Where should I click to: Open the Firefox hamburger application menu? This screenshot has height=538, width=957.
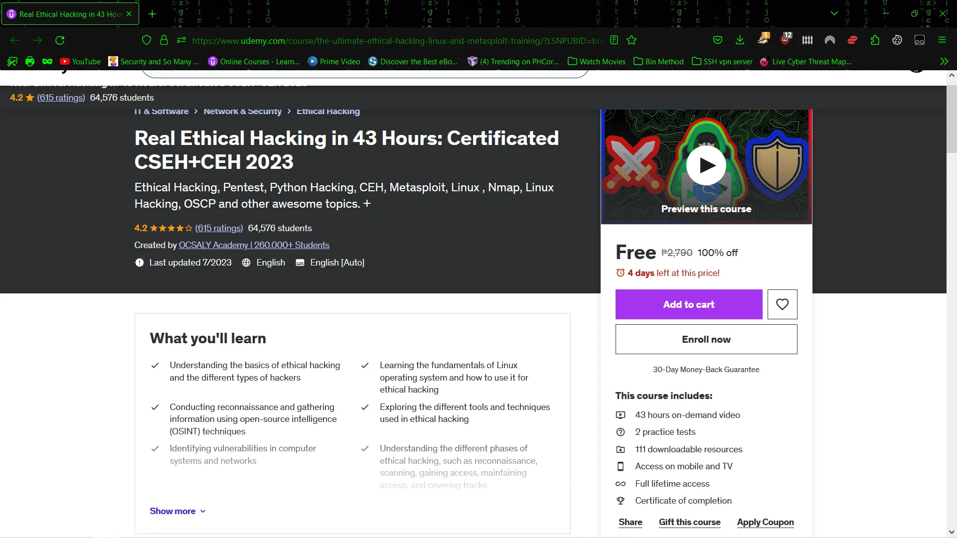(942, 40)
